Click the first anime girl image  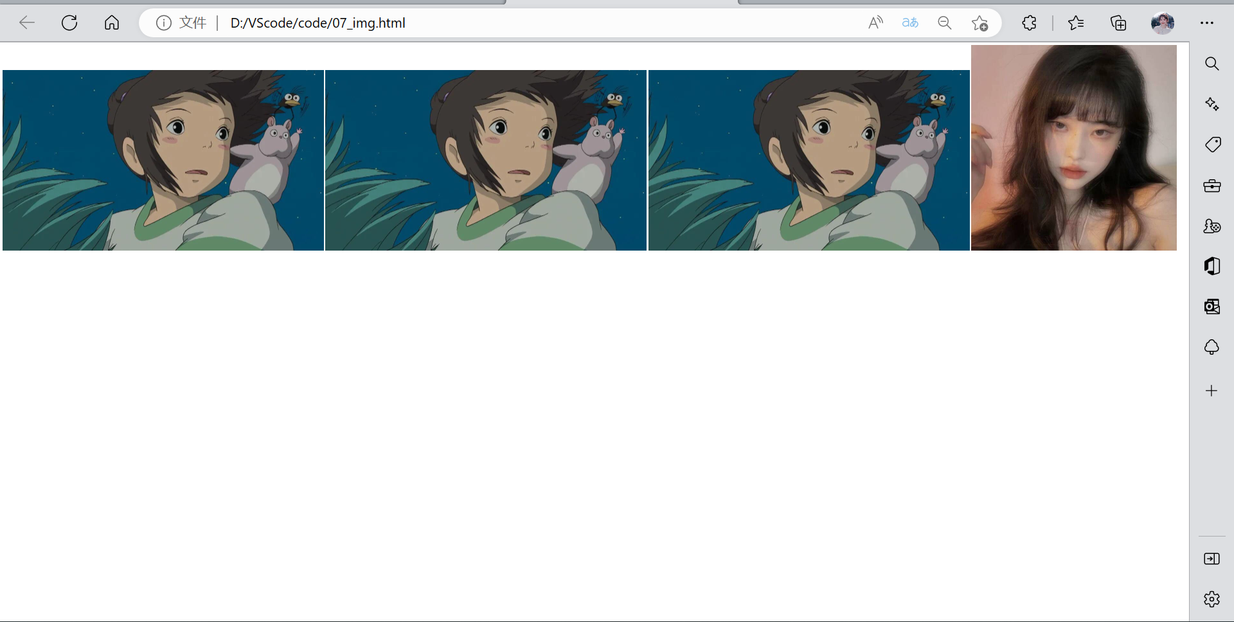(163, 160)
